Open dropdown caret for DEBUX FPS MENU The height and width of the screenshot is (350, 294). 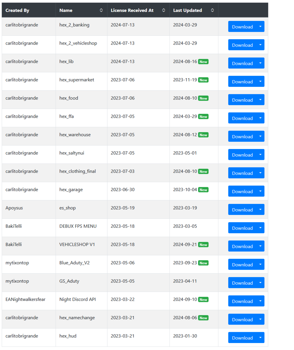coord(260,228)
